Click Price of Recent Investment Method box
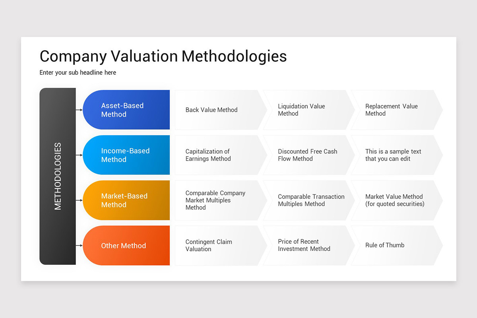The height and width of the screenshot is (318, 477). tap(309, 246)
